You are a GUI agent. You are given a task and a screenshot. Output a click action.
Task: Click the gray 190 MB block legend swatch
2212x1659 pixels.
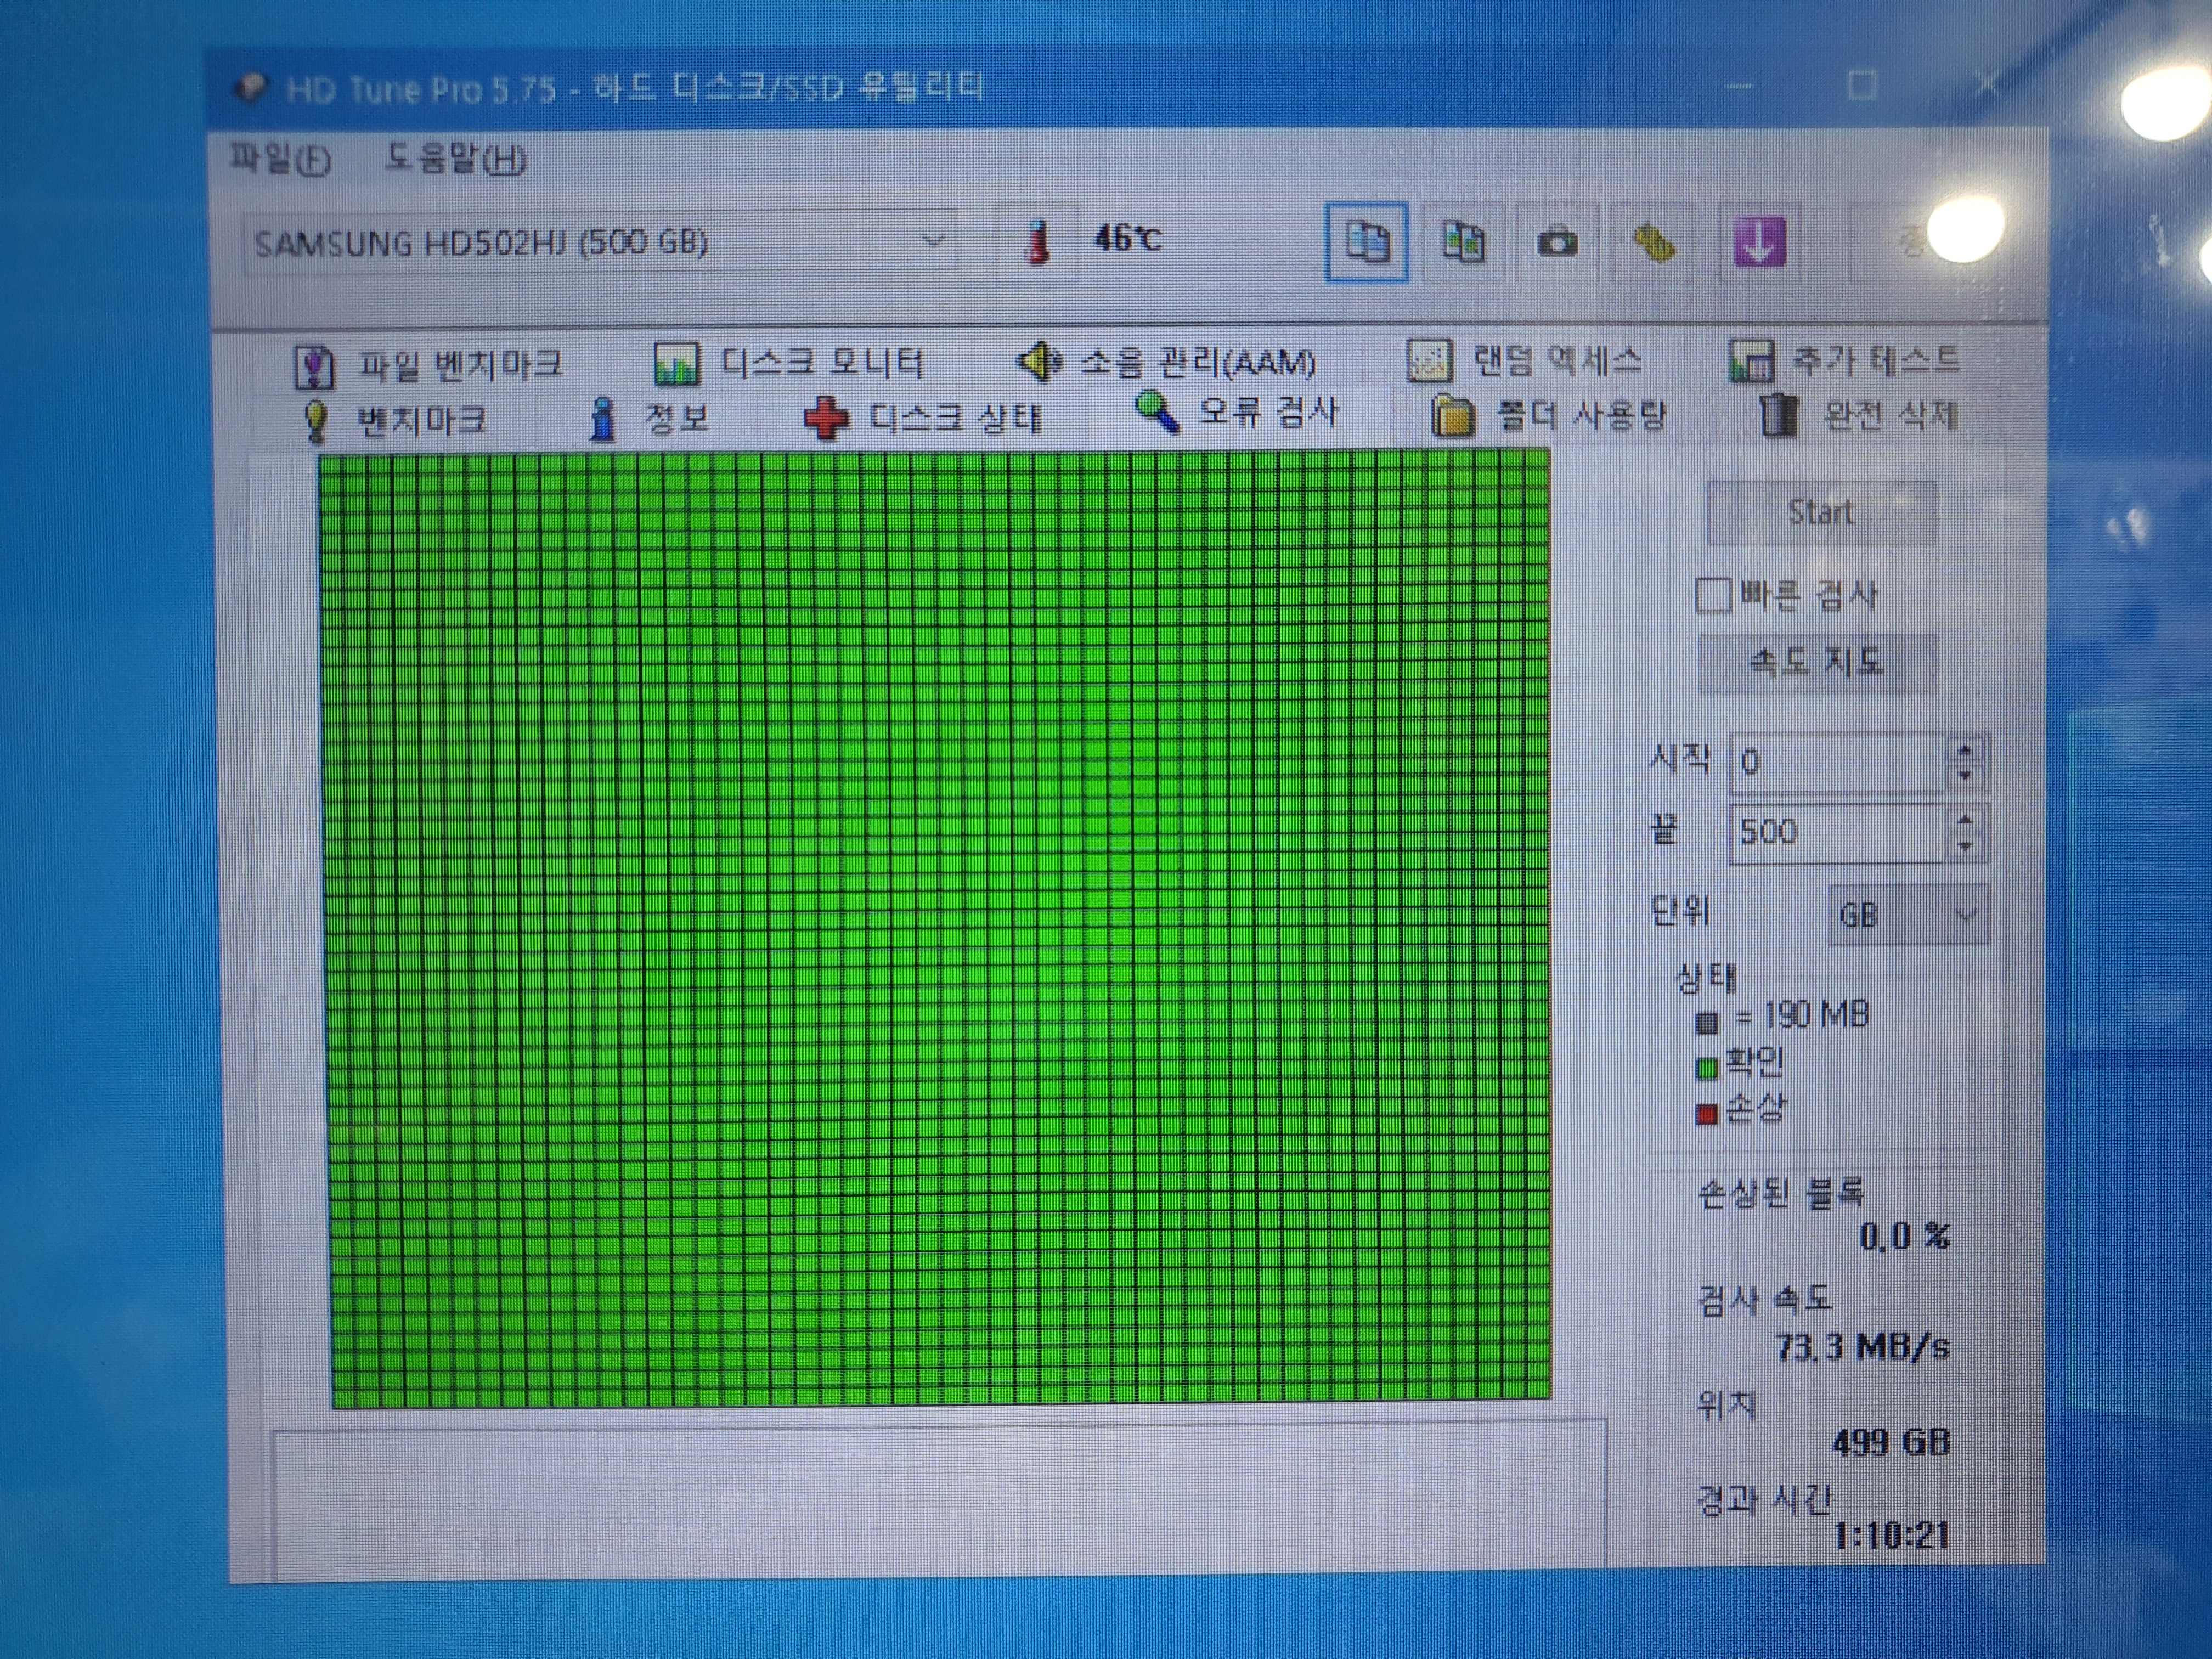pos(1706,1022)
